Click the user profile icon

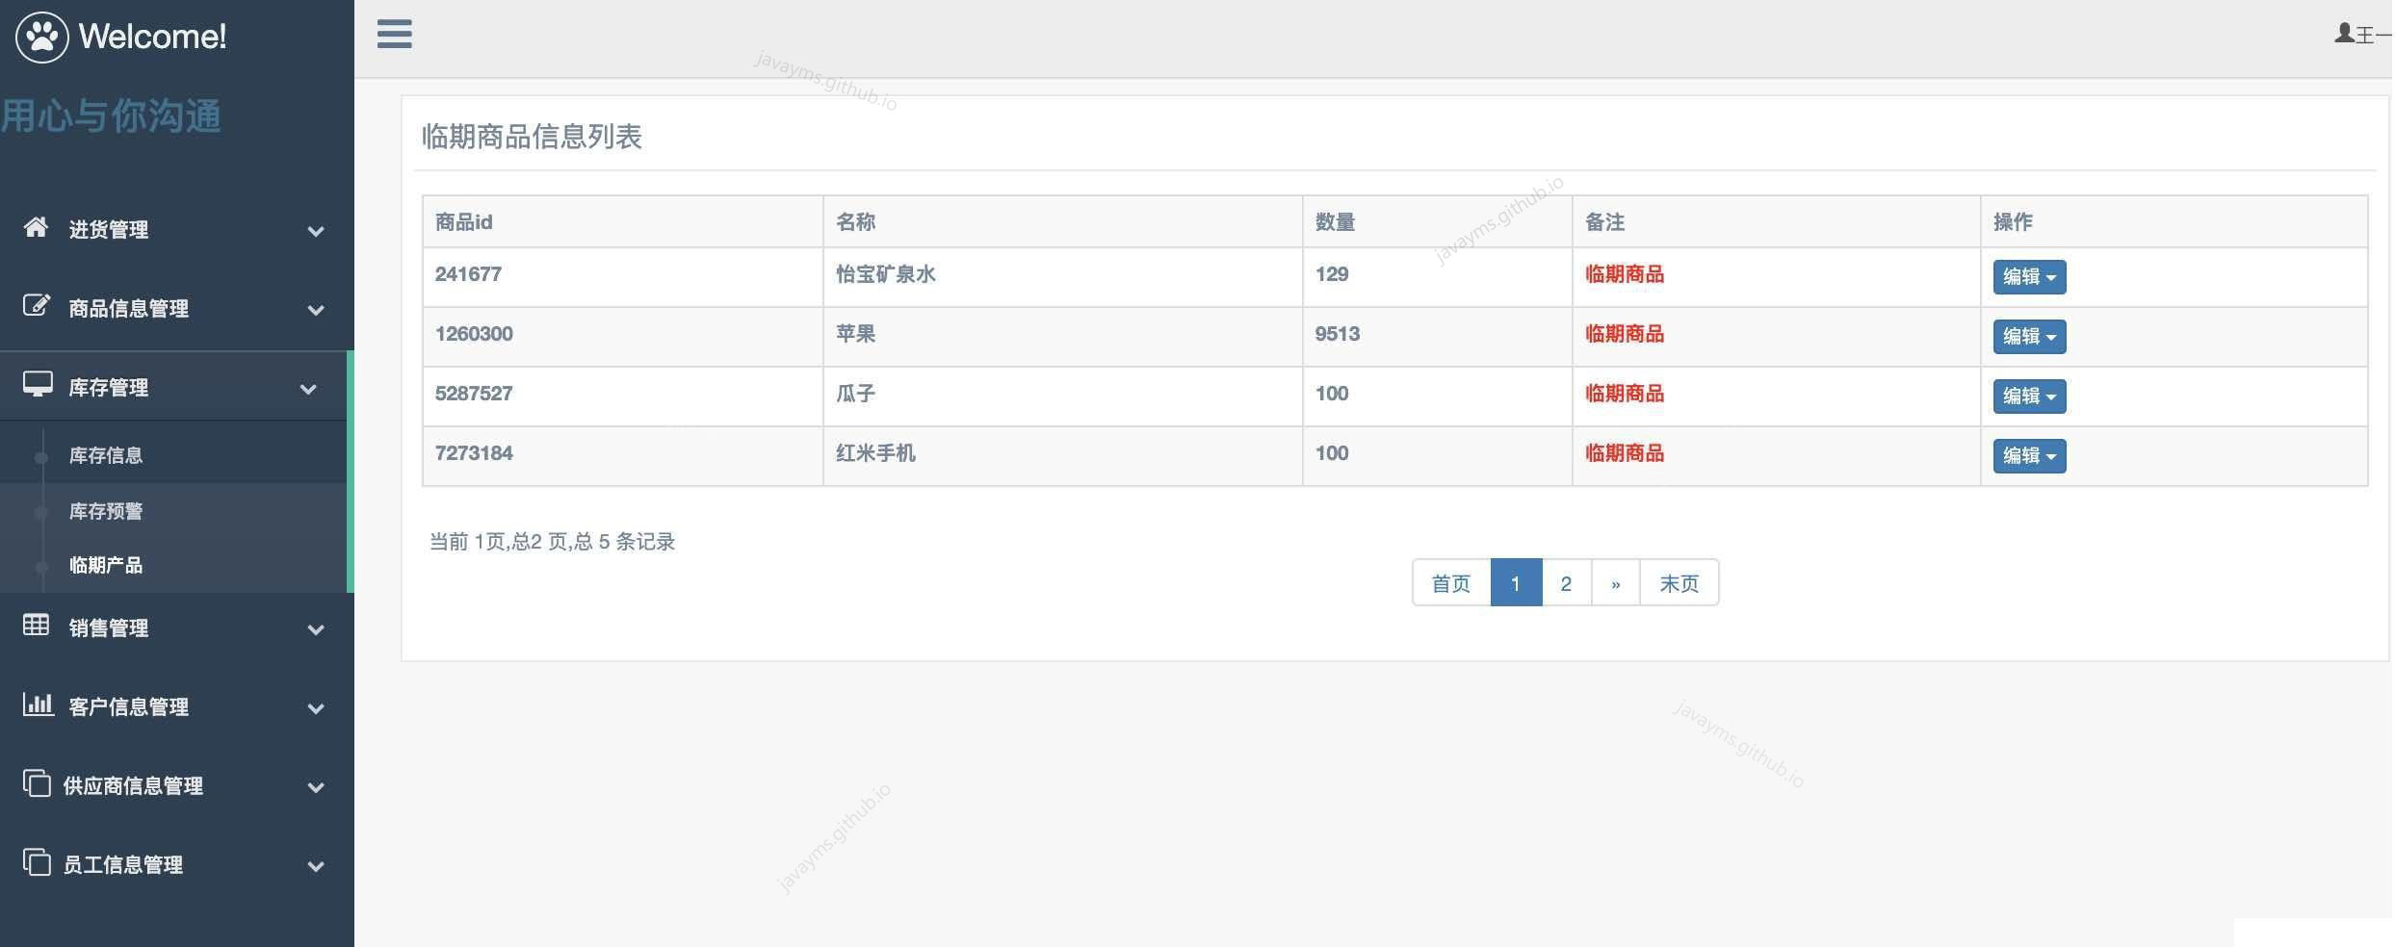[2344, 34]
